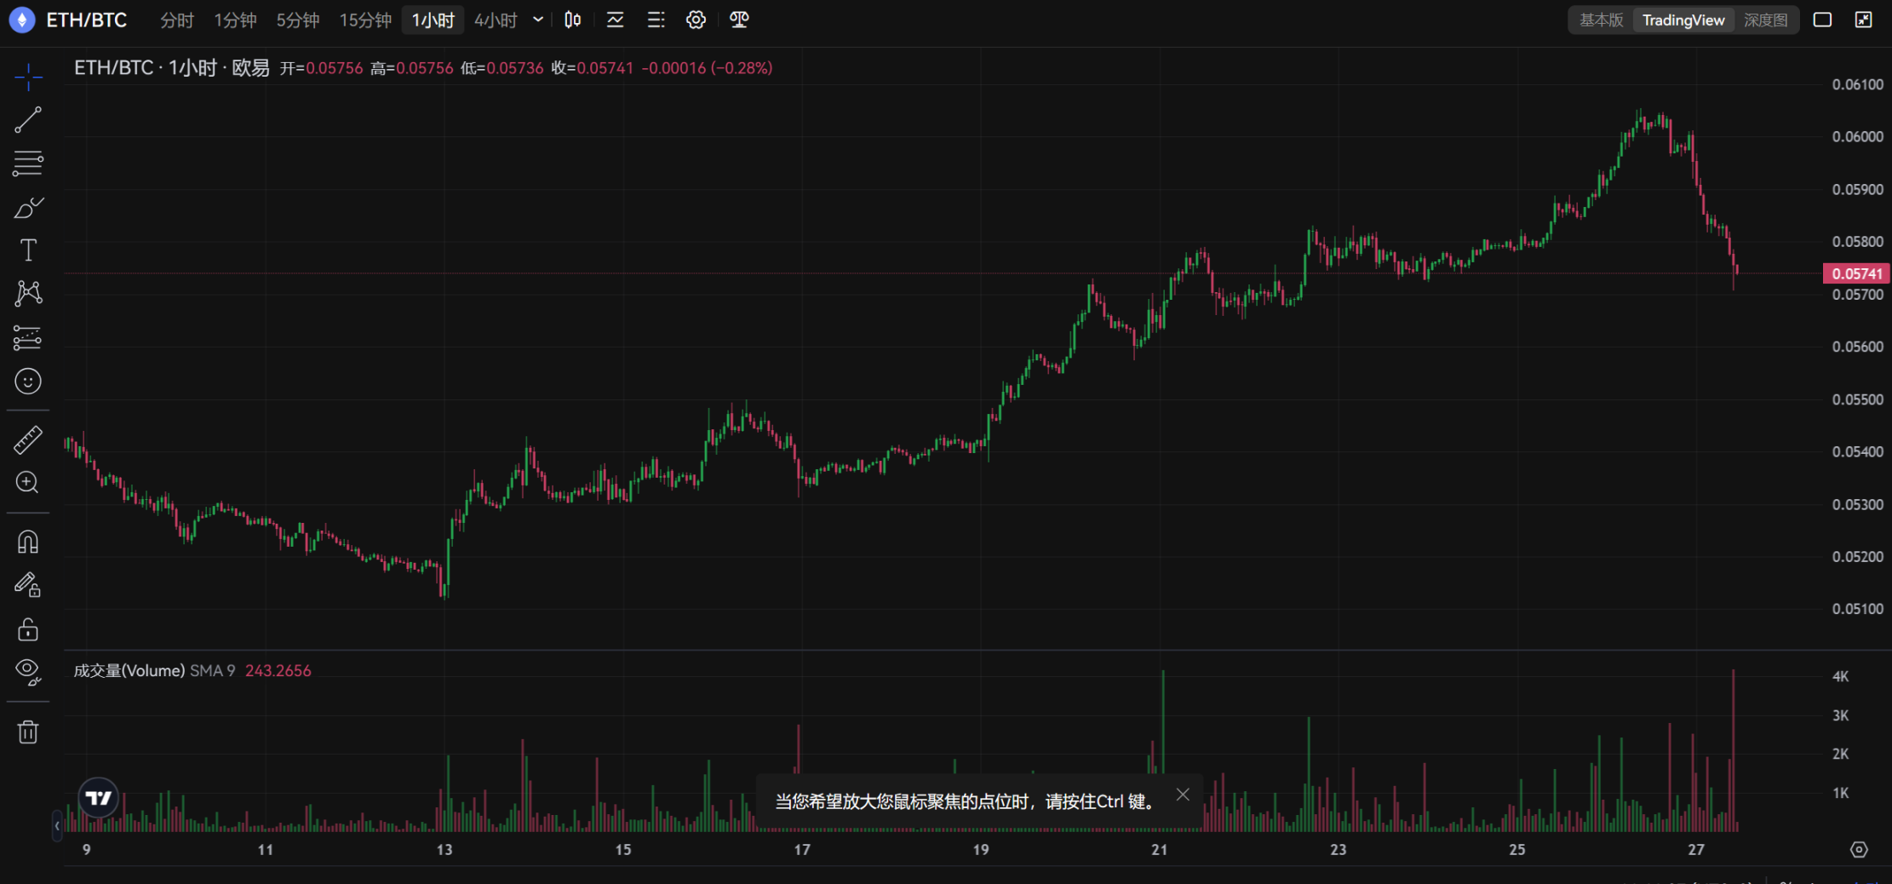Select the ruler measurement tool
The width and height of the screenshot is (1892, 884).
(x=27, y=439)
